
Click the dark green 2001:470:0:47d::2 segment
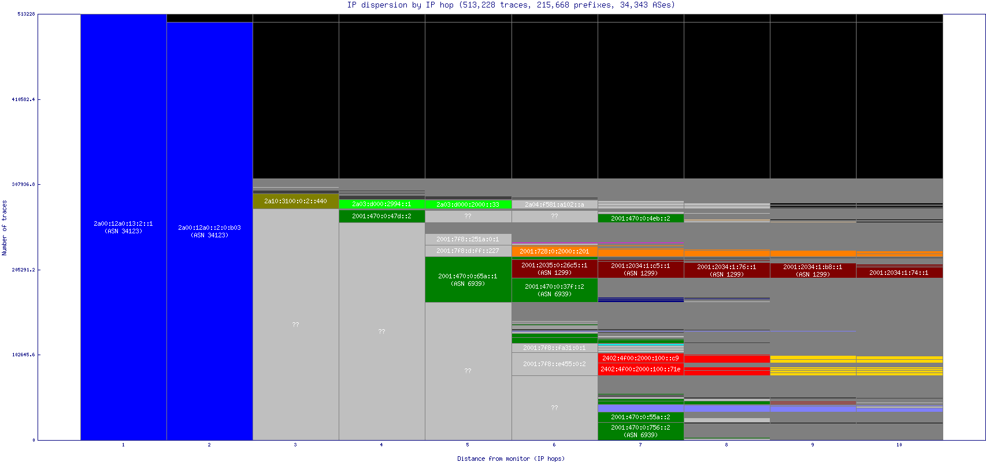(381, 216)
